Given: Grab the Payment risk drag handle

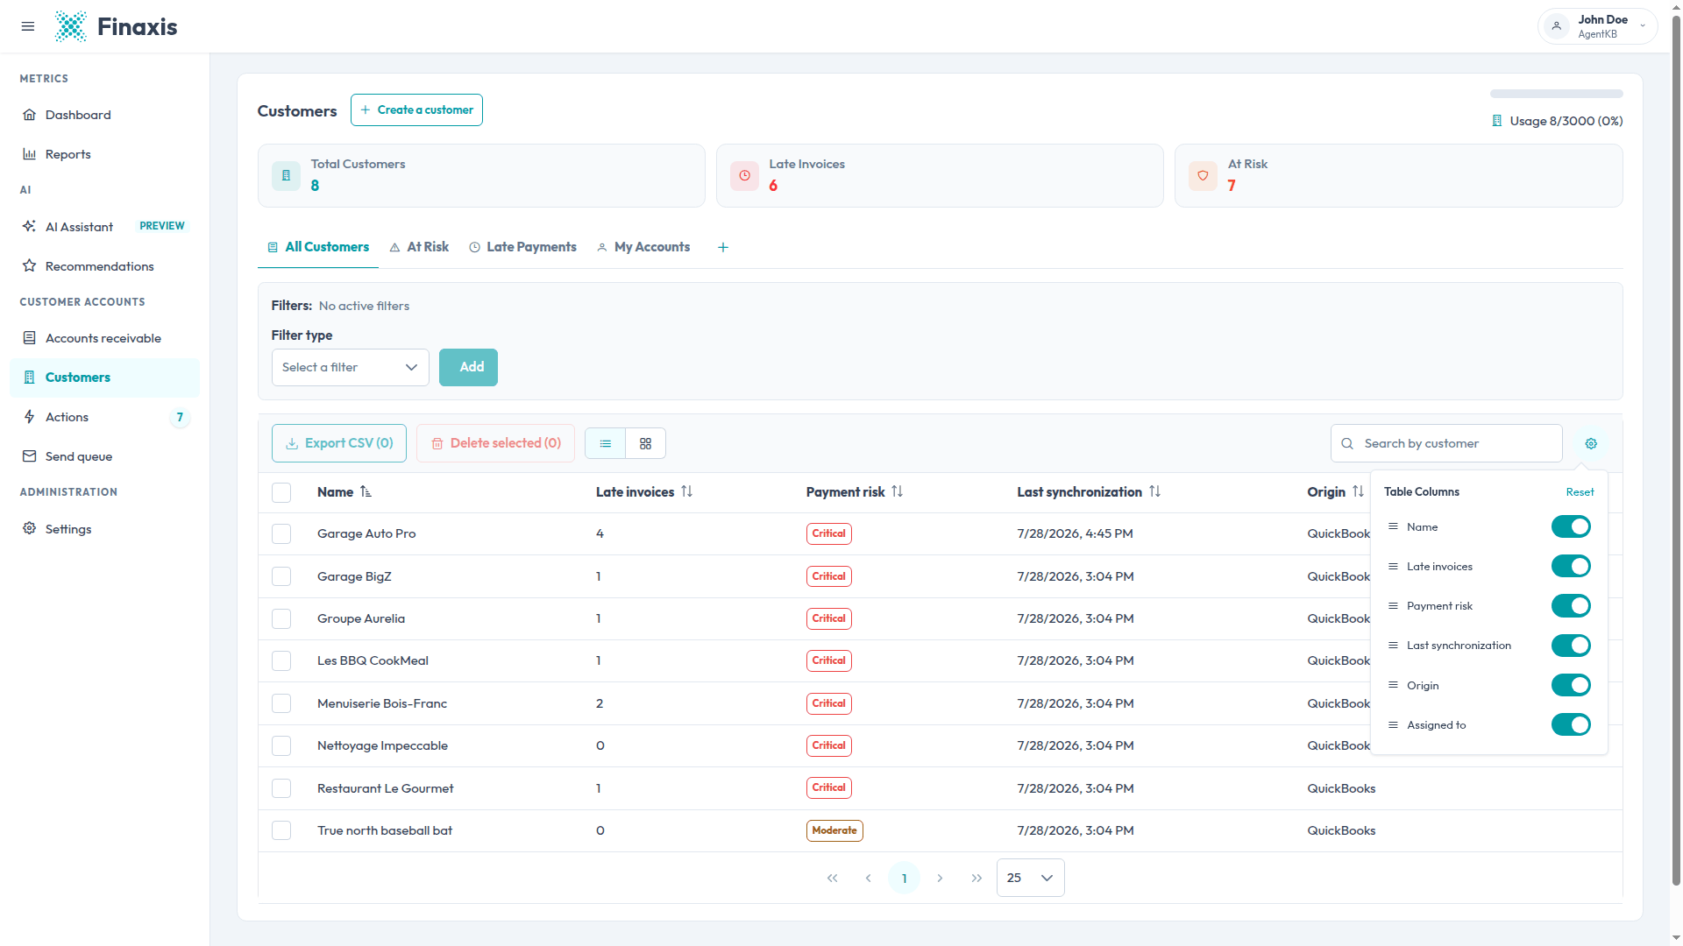Looking at the screenshot, I should pyautogui.click(x=1393, y=606).
